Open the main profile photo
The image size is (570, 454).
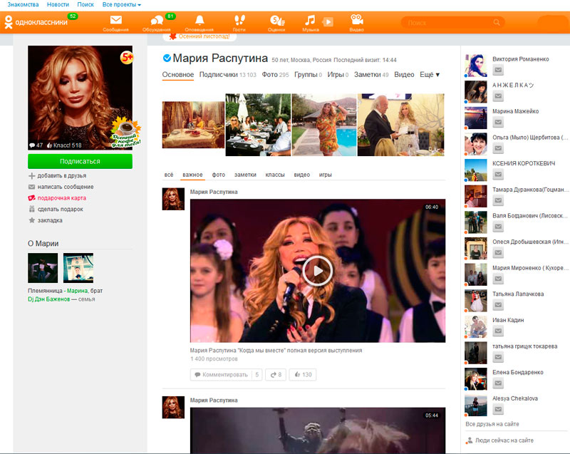tap(80, 98)
